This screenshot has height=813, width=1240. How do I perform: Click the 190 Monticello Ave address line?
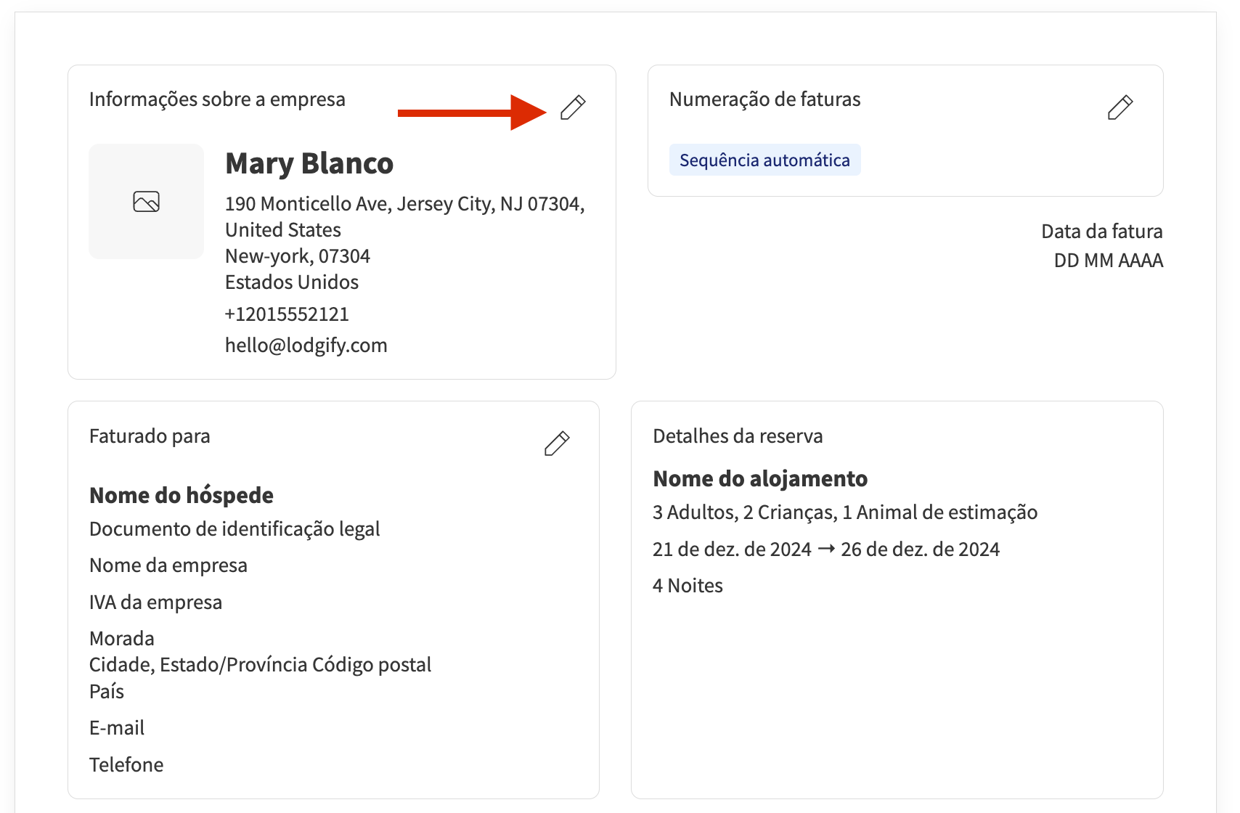[x=404, y=204]
